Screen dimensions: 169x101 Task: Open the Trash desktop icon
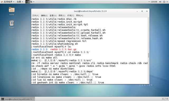point(12,24)
